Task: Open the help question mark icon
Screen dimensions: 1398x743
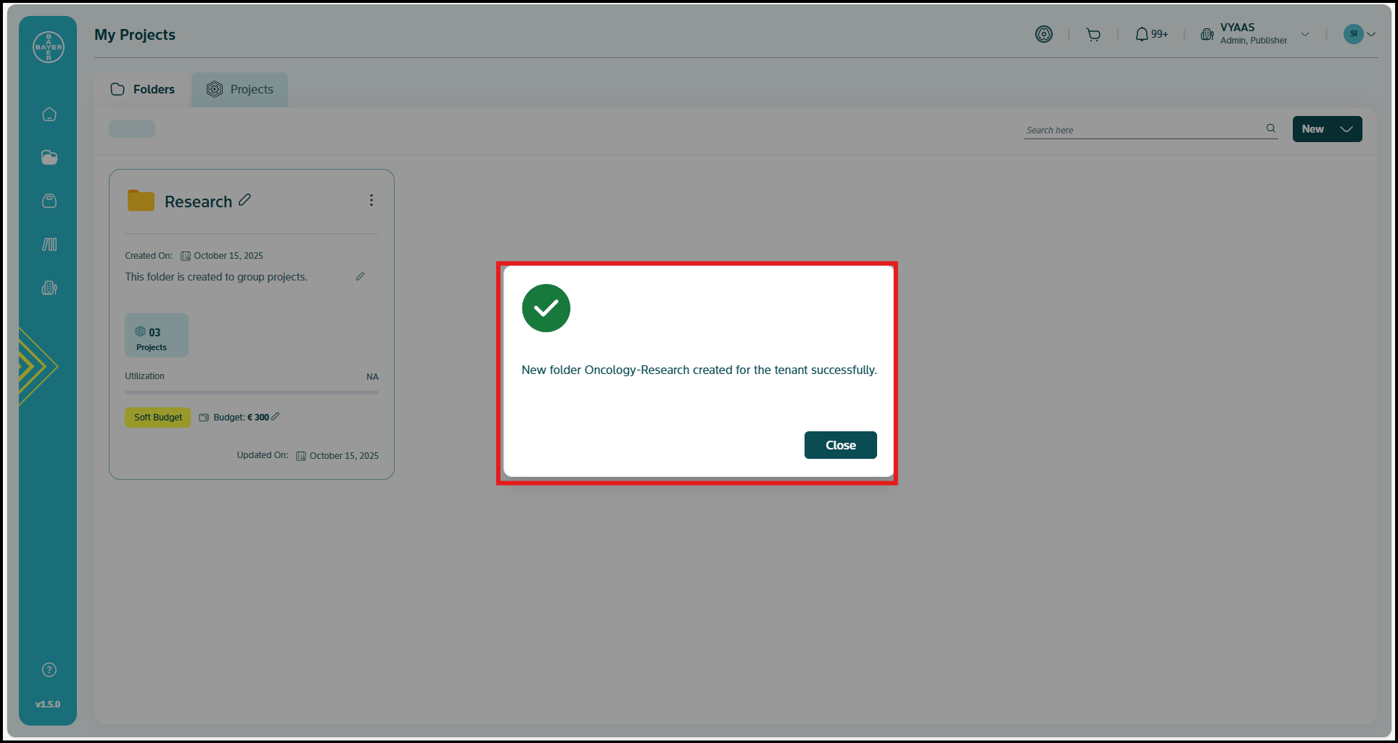Action: (49, 670)
